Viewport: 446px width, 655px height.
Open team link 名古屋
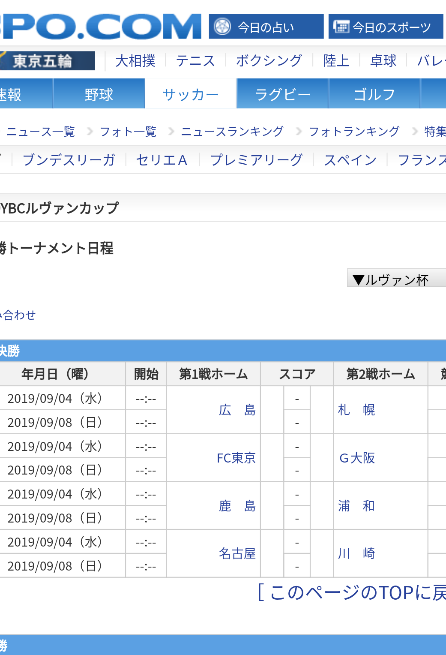click(237, 554)
